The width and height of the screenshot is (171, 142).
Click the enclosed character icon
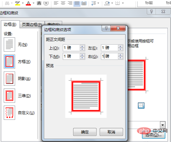pos(46,3)
